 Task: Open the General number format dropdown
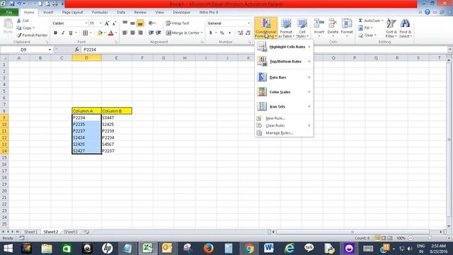coord(248,23)
